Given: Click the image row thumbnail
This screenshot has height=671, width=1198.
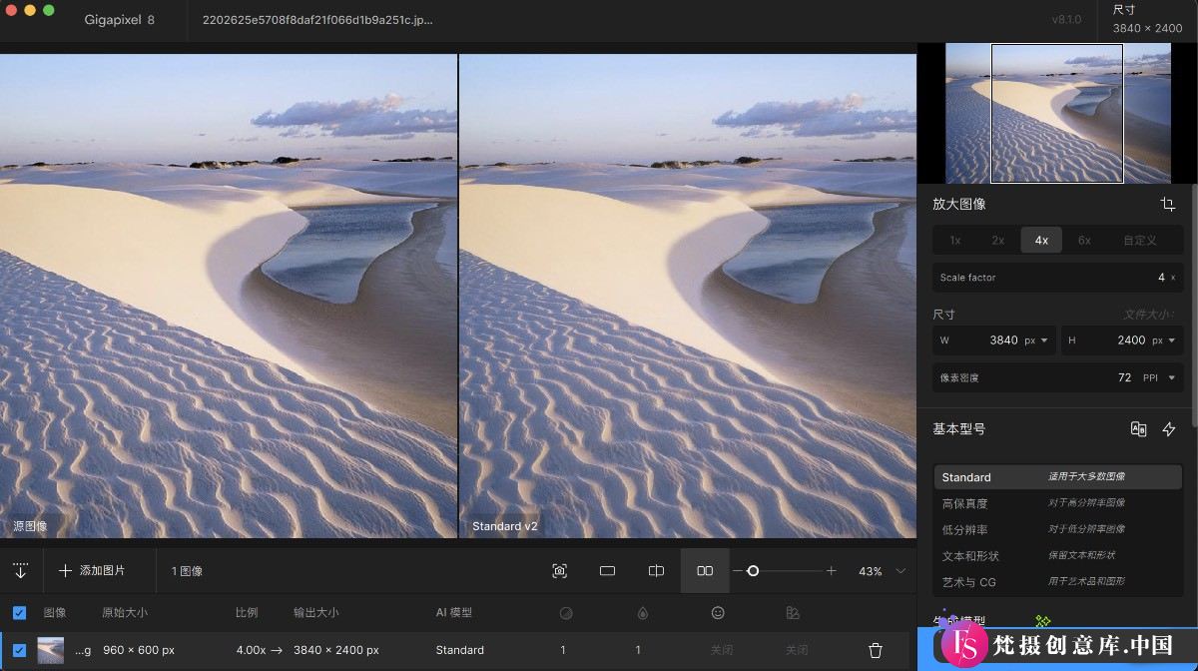Looking at the screenshot, I should tap(51, 650).
